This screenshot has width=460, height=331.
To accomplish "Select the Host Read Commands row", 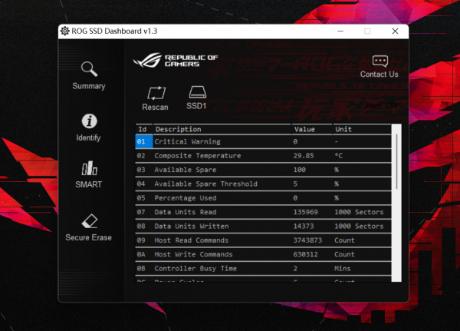I will click(263, 240).
